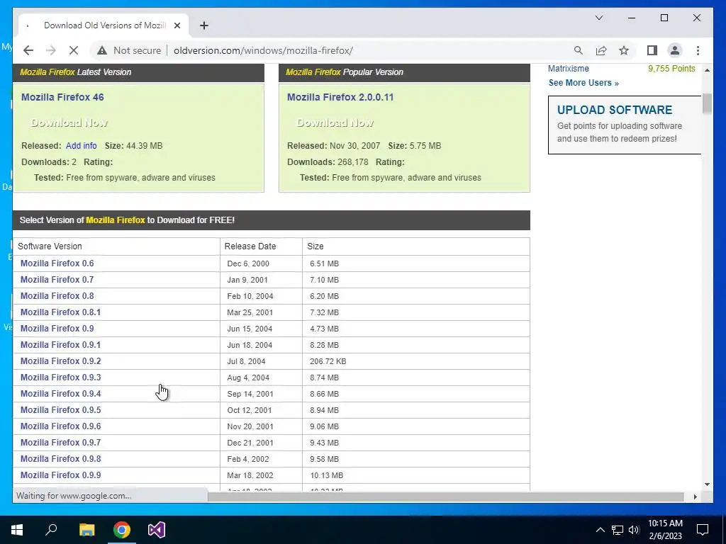
Task: Open Chrome three-dot menu
Action: tap(698, 50)
